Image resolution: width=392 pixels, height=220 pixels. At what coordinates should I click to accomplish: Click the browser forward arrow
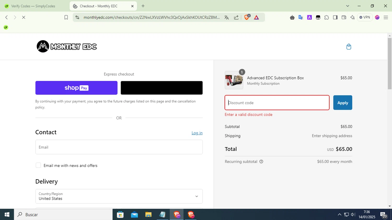click(15, 17)
